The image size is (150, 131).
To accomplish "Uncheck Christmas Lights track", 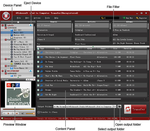I will coord(38,52).
